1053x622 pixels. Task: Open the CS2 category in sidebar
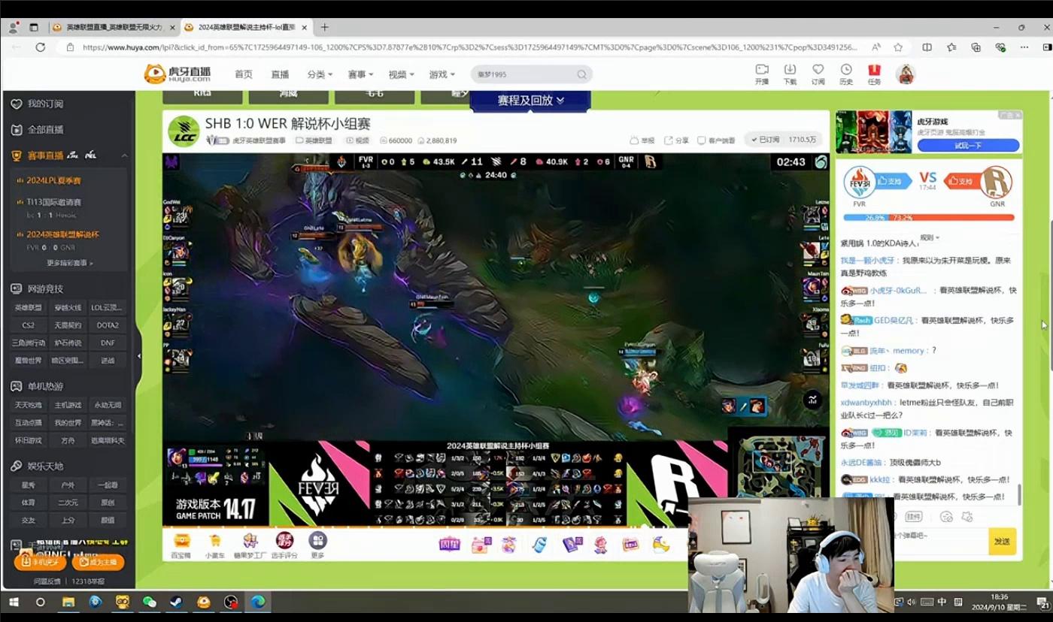pos(28,325)
